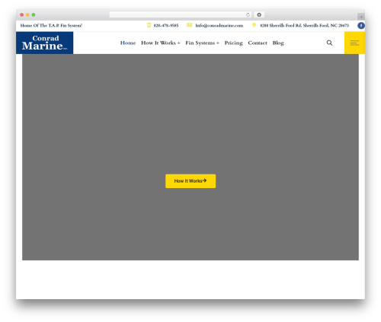Viewport: 381px width, 322px height.
Task: Open the Blog page
Action: tap(278, 43)
